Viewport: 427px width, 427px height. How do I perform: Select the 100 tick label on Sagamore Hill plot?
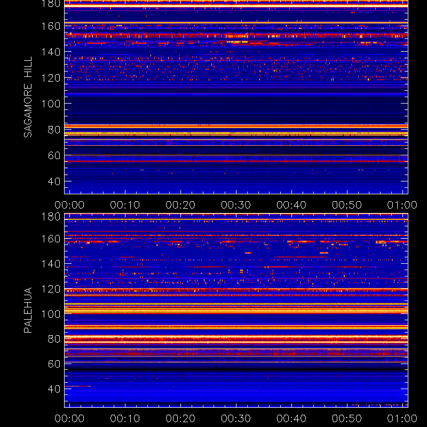(x=51, y=104)
